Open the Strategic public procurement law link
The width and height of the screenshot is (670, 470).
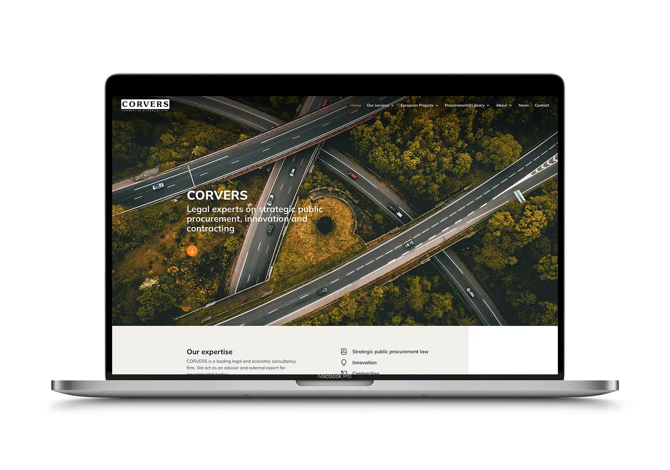click(x=390, y=352)
